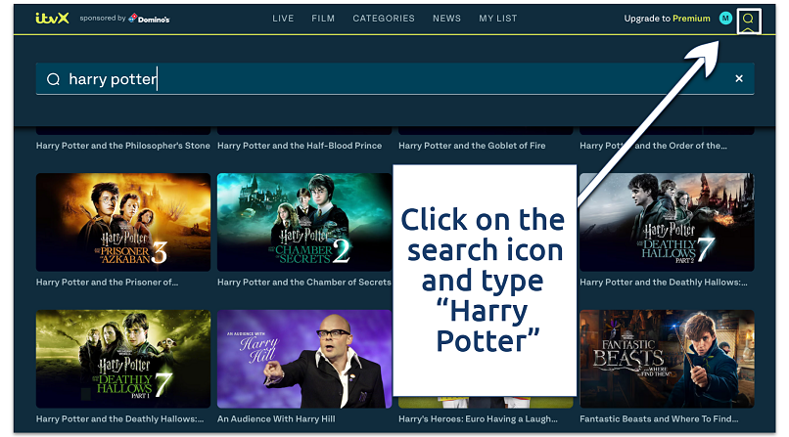Click "Harry's Heroes: Euro Having a Laugh..." title
The width and height of the screenshot is (789, 437).
pyautogui.click(x=478, y=419)
